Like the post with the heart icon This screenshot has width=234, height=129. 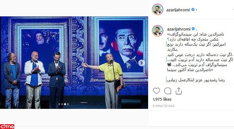pos(156,91)
